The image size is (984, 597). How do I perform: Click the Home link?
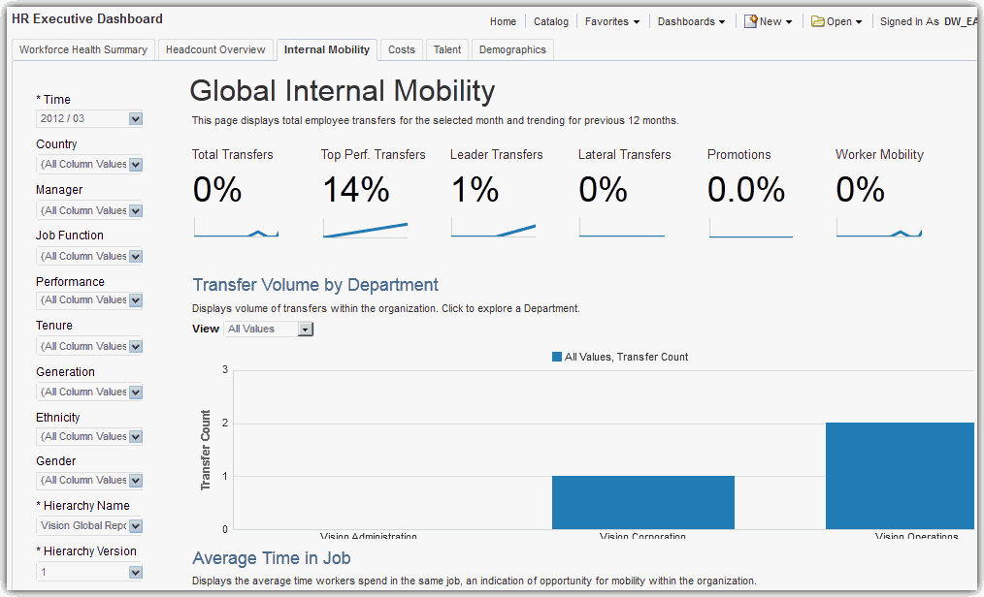click(x=503, y=21)
